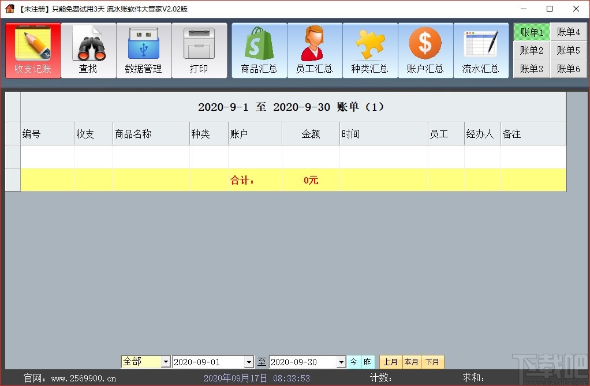Screen dimensions: 590x386
Task: Open 账户汇总 account summary
Action: point(425,50)
